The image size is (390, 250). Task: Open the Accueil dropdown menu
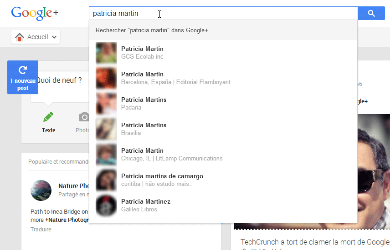coord(36,37)
